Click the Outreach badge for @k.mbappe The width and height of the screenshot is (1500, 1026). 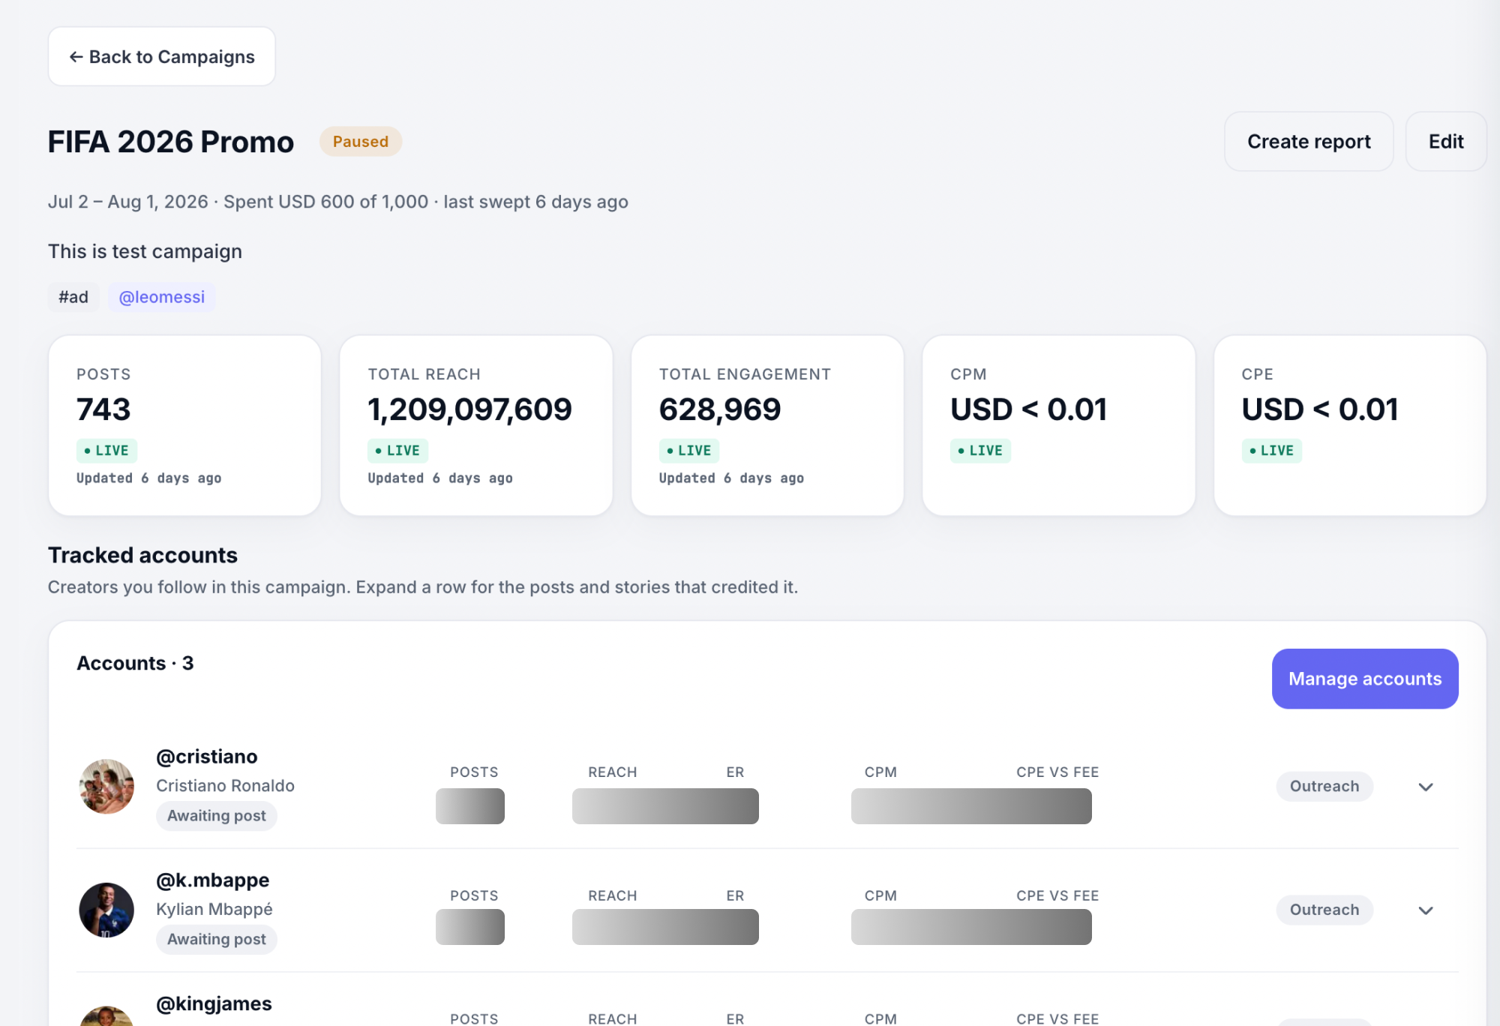click(1324, 910)
